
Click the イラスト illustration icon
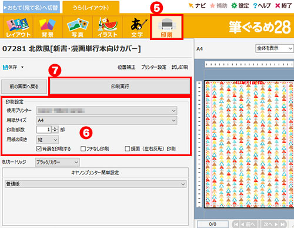tap(108, 27)
